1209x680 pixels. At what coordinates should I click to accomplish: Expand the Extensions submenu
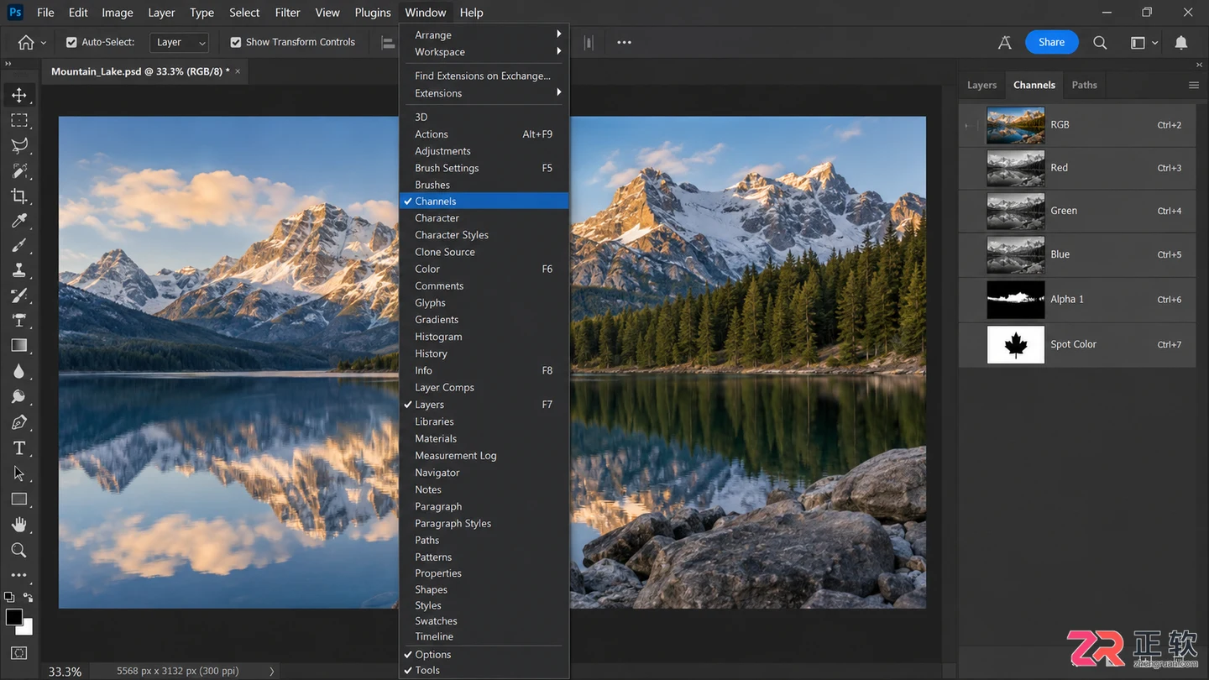coord(484,93)
